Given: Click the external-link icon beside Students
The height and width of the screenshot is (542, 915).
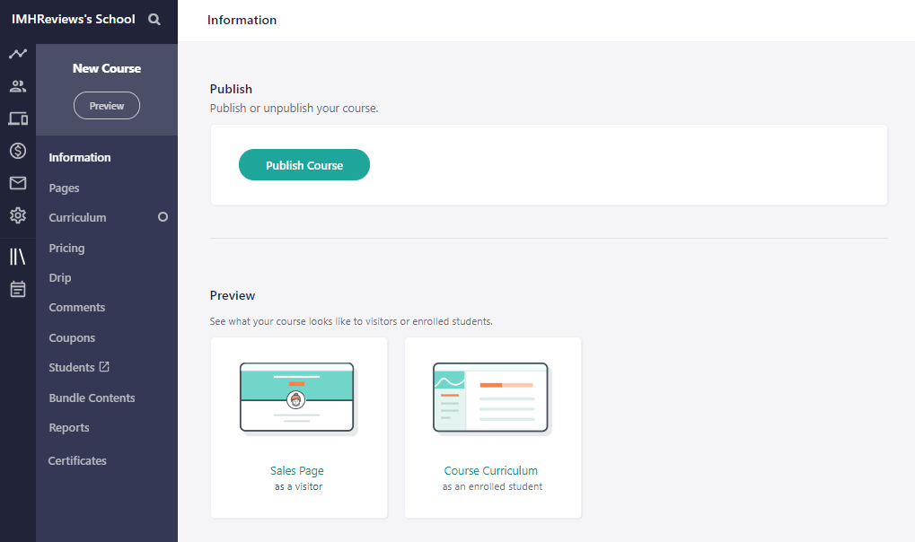Looking at the screenshot, I should [104, 367].
